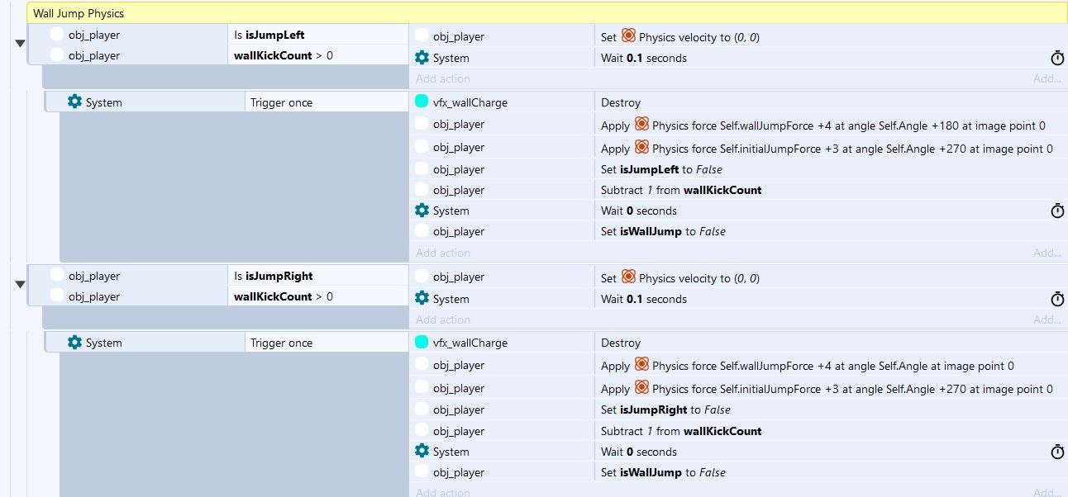The width and height of the screenshot is (1068, 497).
Task: Collapse the isJumpLeft event block
Action: point(20,44)
